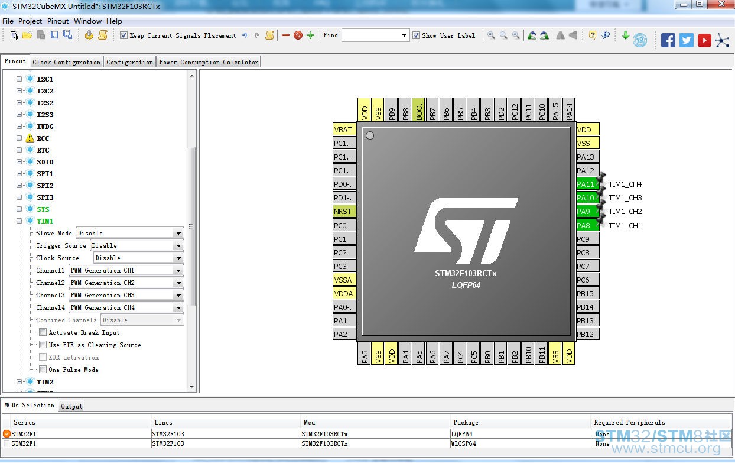Image resolution: width=735 pixels, height=463 pixels.
Task: Switch to the Configuration tab
Action: point(130,62)
